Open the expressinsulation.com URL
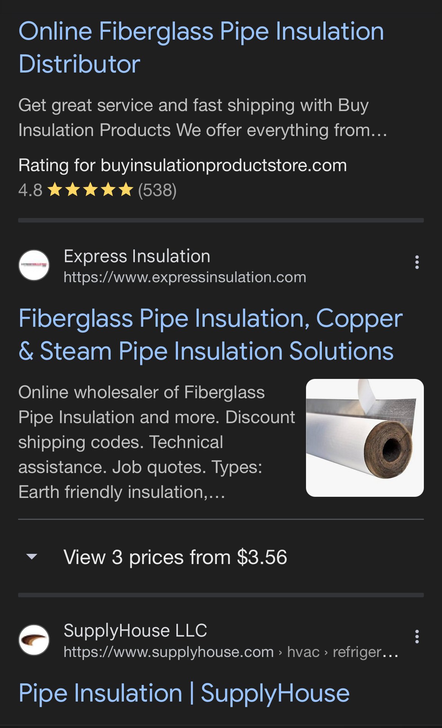 coord(185,277)
